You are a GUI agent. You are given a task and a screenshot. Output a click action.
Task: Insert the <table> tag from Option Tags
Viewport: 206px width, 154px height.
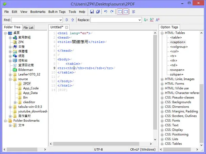pyautogui.click(x=176, y=38)
